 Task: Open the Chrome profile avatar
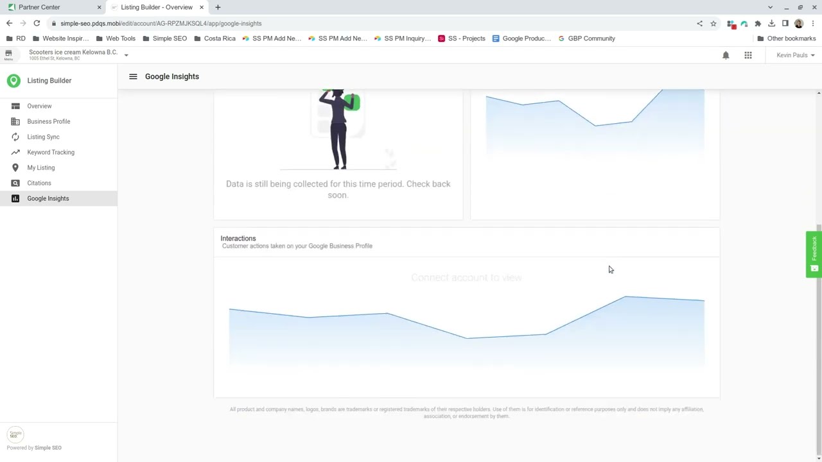(x=799, y=24)
